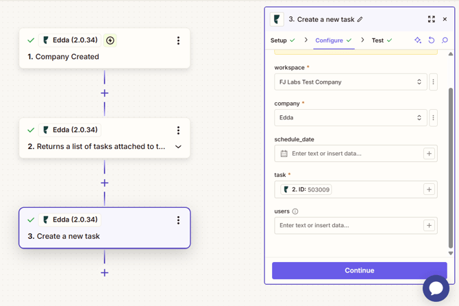Expand the step panel to full screen
459x306 pixels.
click(431, 19)
